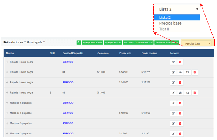Viewport: 217px width, 140px height.
Task: Edit the Reja row with SKU 3
Action: coord(173,93)
